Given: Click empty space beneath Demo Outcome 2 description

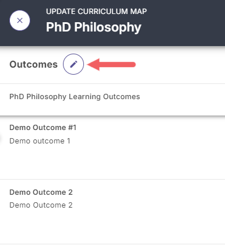Looking at the screenshot, I should (x=112, y=226).
